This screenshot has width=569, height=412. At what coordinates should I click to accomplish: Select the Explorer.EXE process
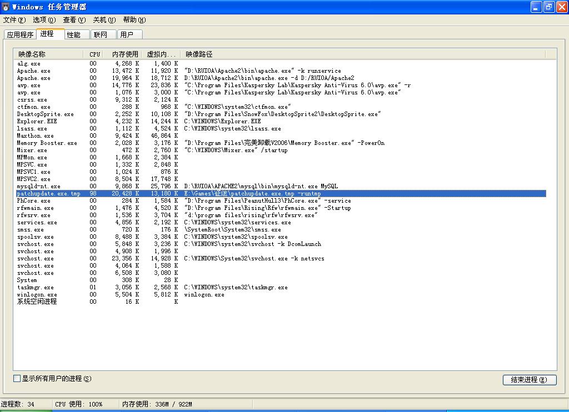(281, 121)
